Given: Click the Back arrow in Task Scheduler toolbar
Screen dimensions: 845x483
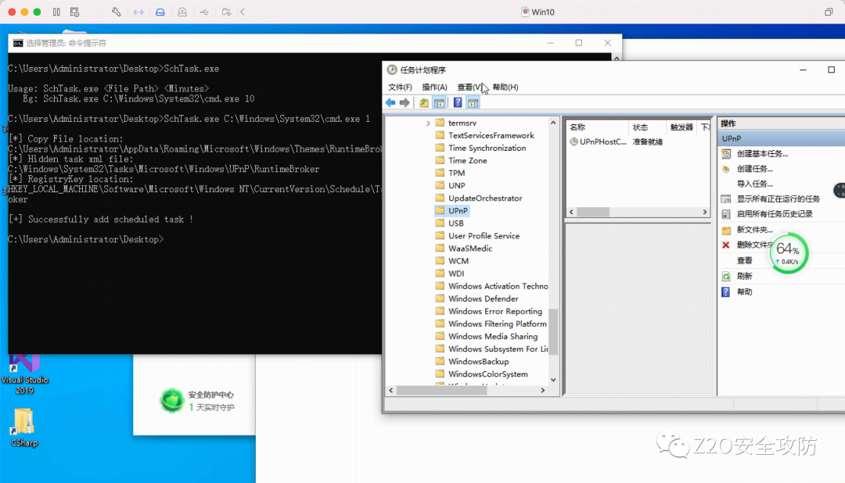Looking at the screenshot, I should tap(390, 103).
